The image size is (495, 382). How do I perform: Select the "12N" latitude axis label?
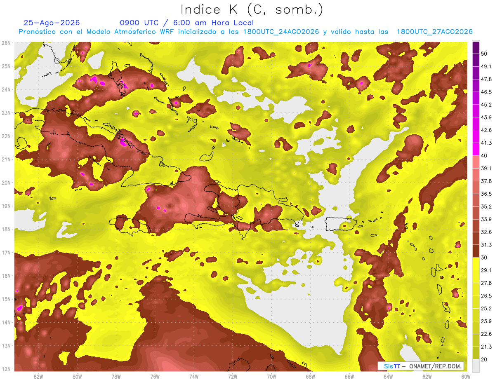[x=6, y=369]
